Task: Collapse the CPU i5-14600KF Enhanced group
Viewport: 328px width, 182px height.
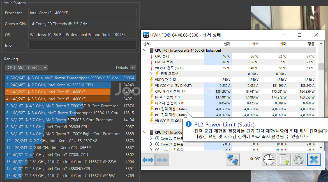Action: point(145,51)
